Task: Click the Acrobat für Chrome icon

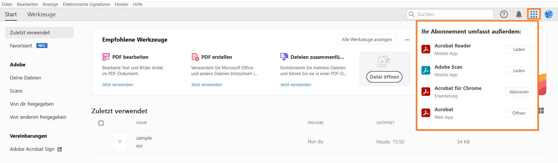Action: (x=426, y=92)
